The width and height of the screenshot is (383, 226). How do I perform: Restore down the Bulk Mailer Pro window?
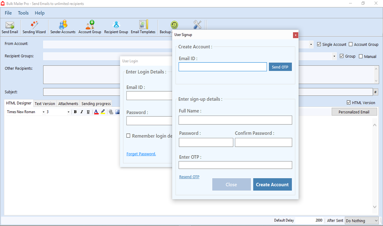363,3
